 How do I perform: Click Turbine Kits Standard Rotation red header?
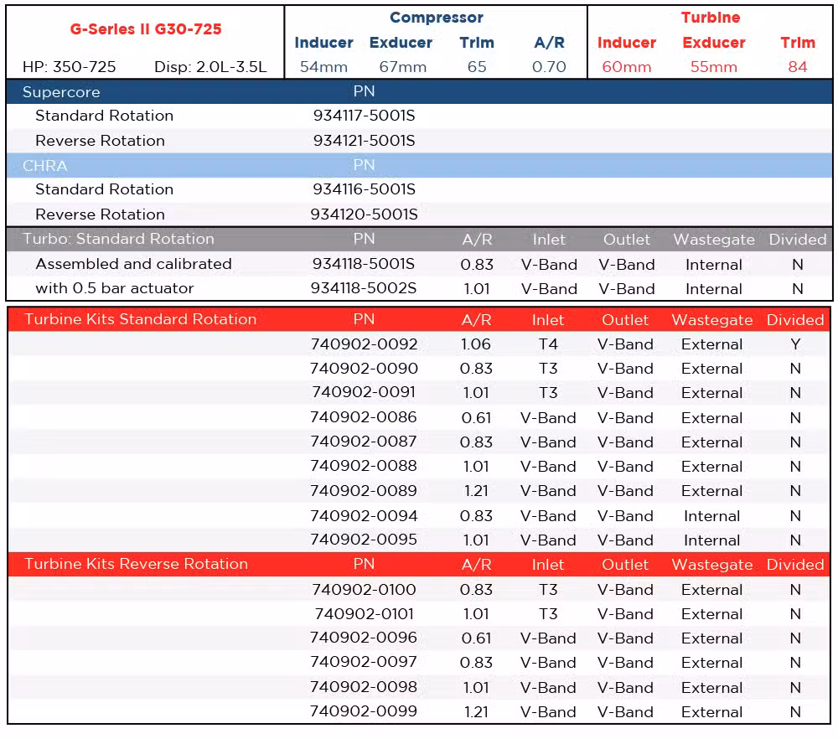click(141, 319)
